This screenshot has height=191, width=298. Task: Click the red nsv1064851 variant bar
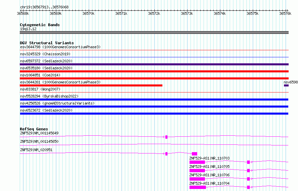coord(154,78)
